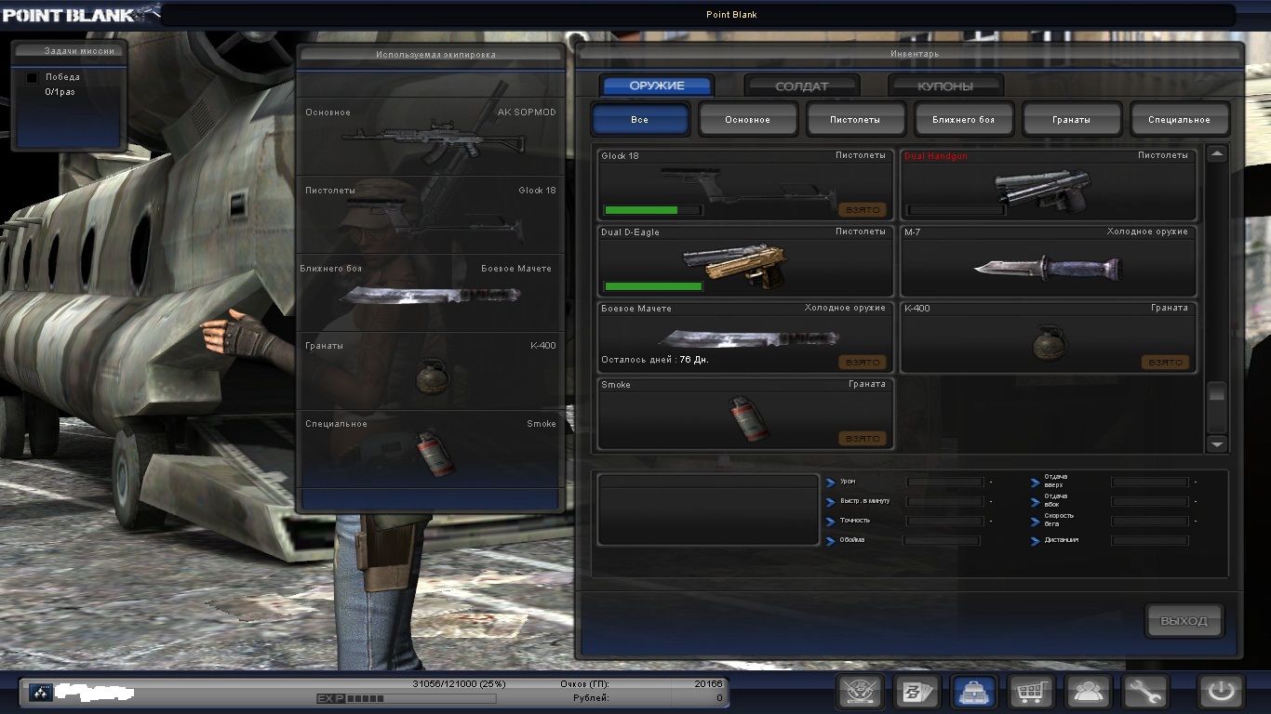
Task: Click Dual D-Eagle green durability bar
Action: [653, 286]
